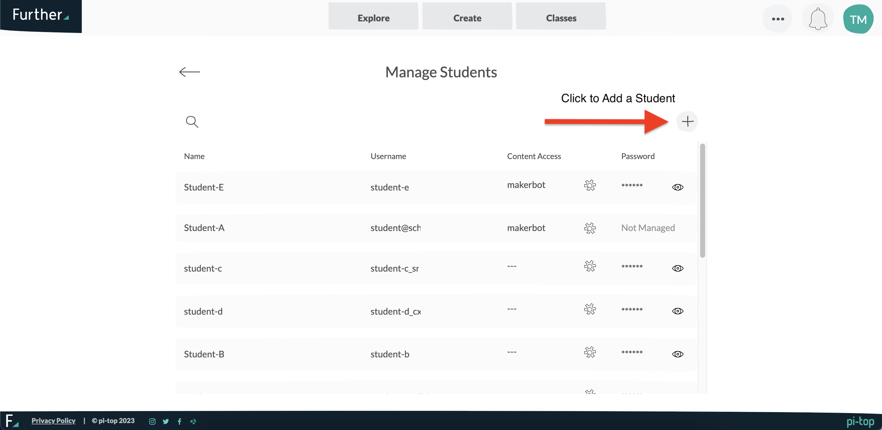
Task: Open the Privacy Policy link
Action: [53, 420]
